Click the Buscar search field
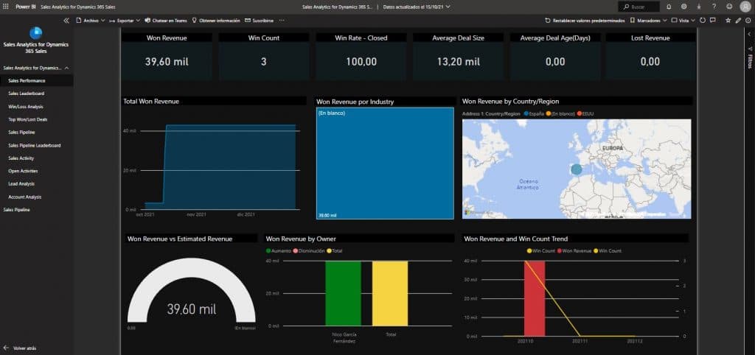The image size is (755, 355). click(639, 7)
